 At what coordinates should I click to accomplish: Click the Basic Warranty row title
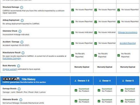pyautogui.click(x=9, y=66)
